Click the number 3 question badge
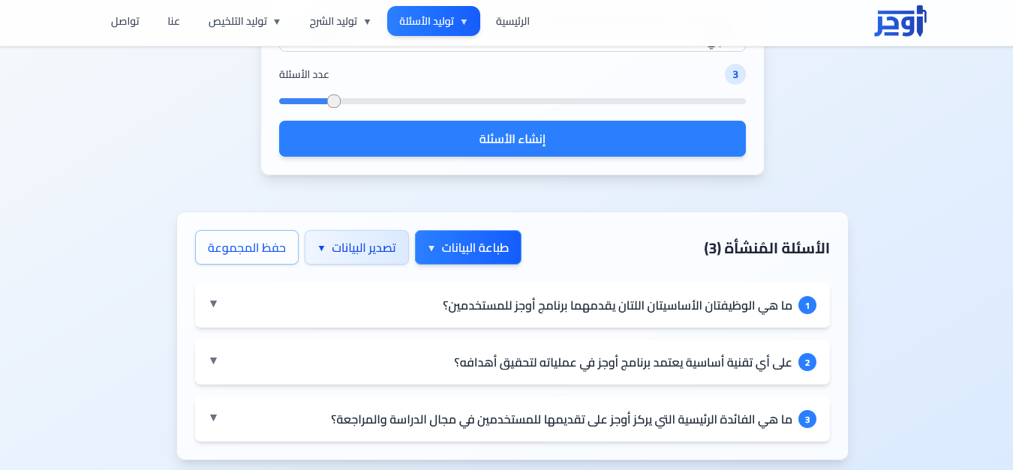 point(807,419)
